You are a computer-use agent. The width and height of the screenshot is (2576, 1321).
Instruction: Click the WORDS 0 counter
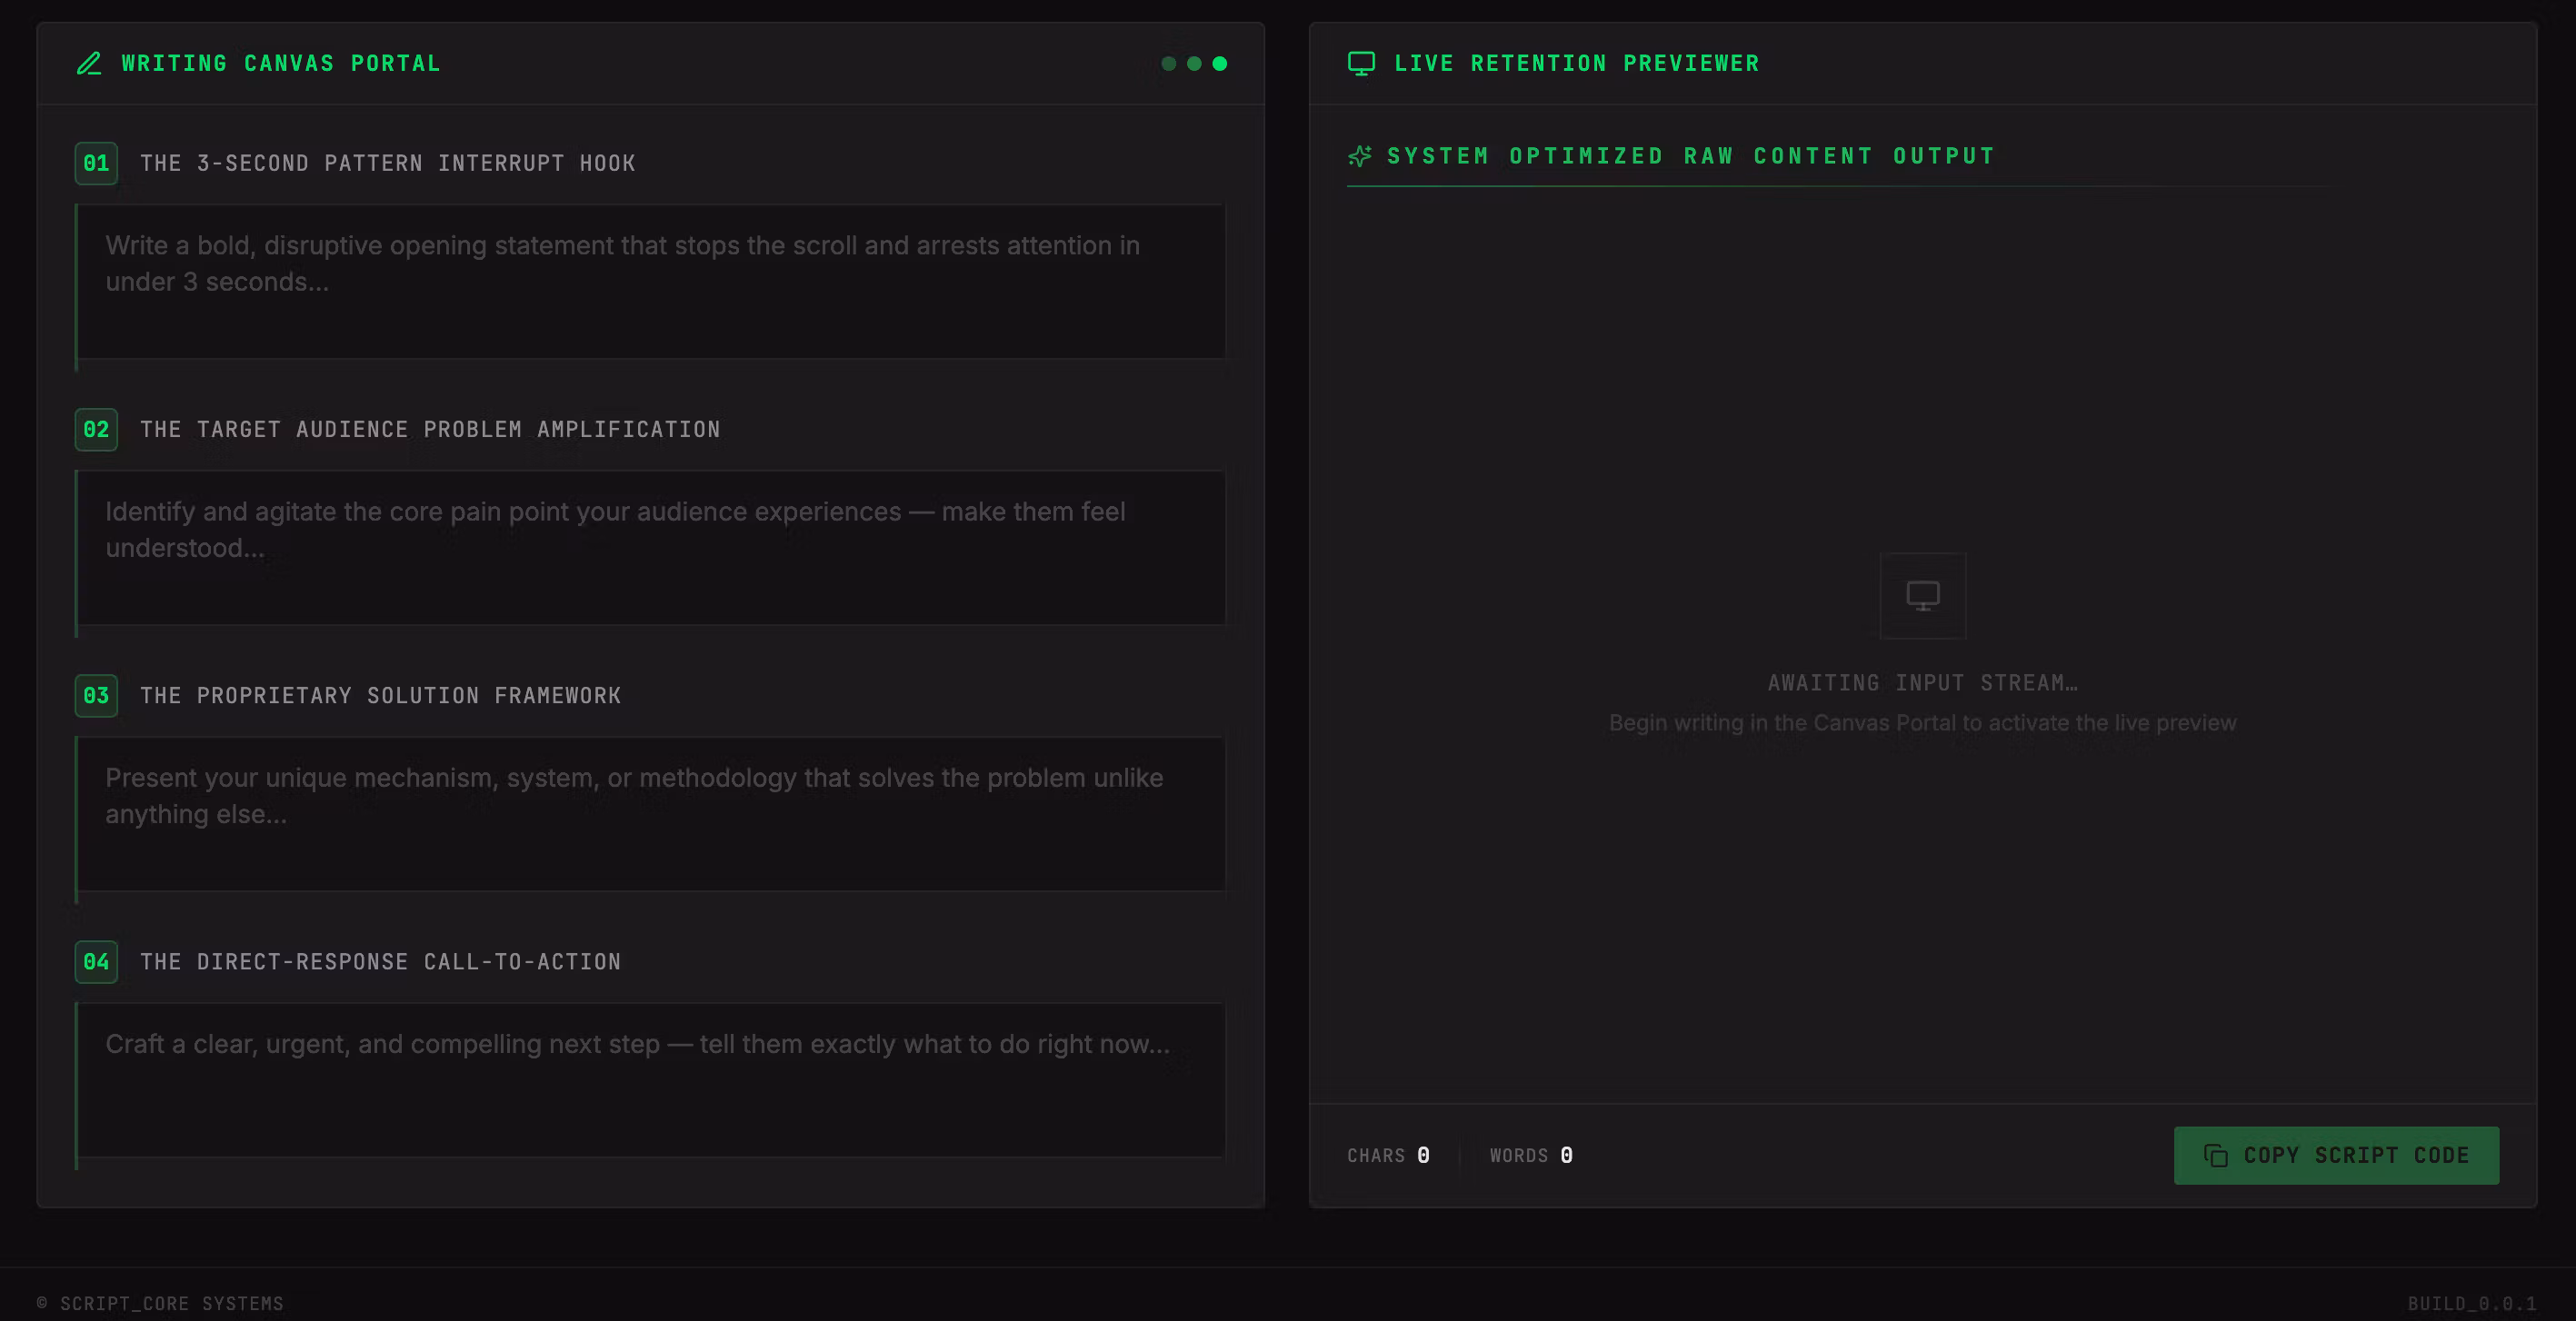1531,1155
